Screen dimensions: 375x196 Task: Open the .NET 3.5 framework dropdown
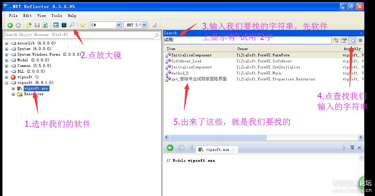click(144, 25)
